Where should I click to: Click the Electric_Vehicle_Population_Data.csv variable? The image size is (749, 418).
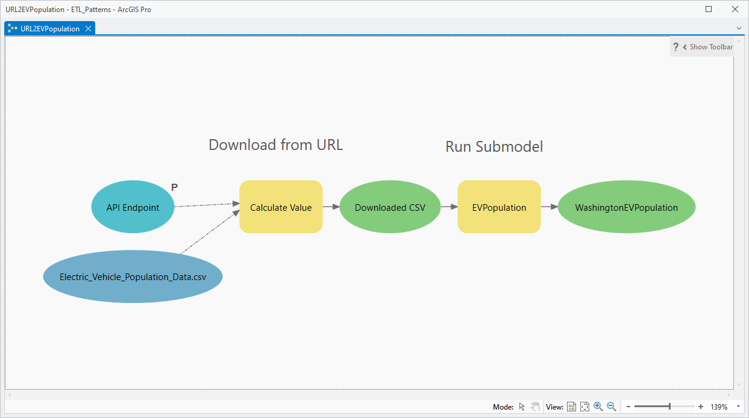pos(133,277)
